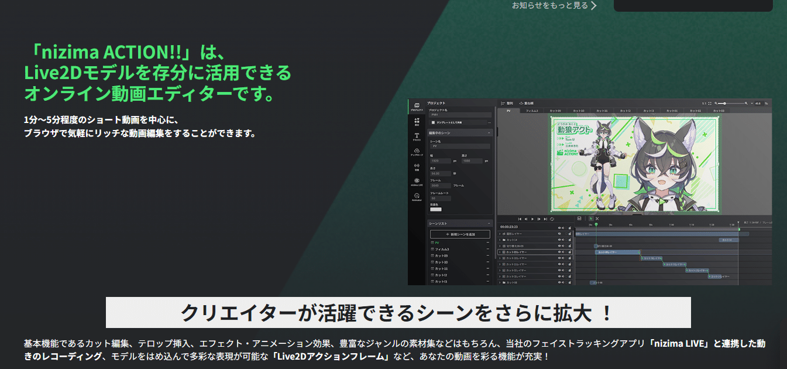
Task: Open the アップロード sidebar icon
Action: click(417, 152)
